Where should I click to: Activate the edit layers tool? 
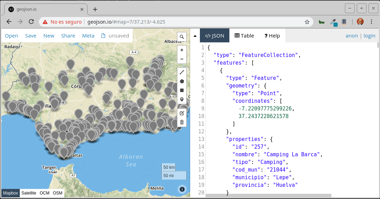(x=182, y=113)
